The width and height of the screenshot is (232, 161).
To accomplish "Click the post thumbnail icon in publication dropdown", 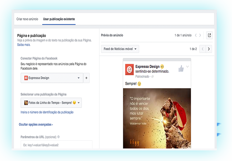I will (x=26, y=103).
